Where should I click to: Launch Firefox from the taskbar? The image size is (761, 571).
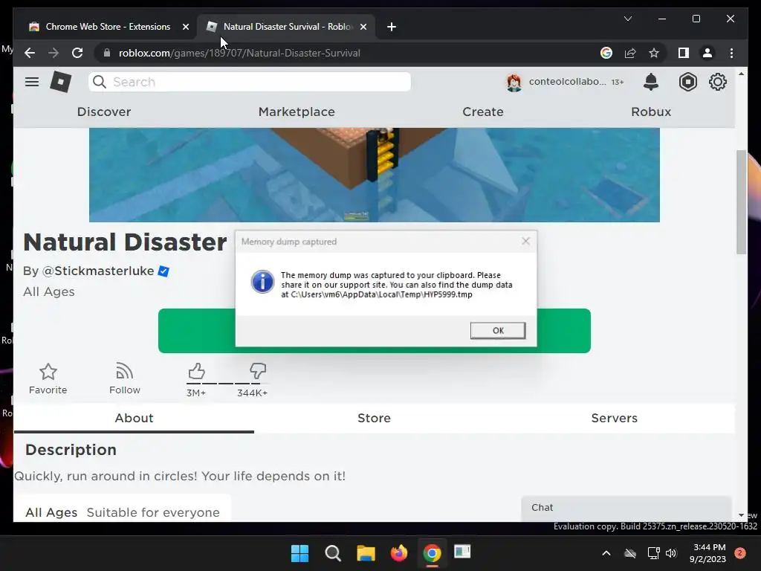(x=399, y=553)
